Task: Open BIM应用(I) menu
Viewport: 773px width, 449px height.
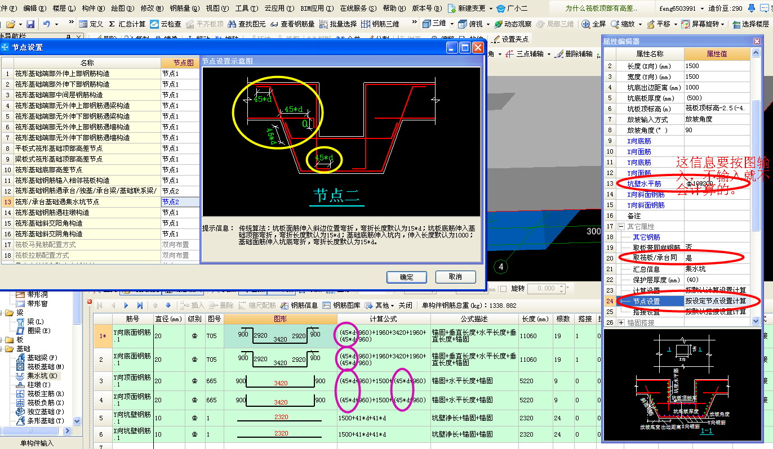Action: coord(318,8)
